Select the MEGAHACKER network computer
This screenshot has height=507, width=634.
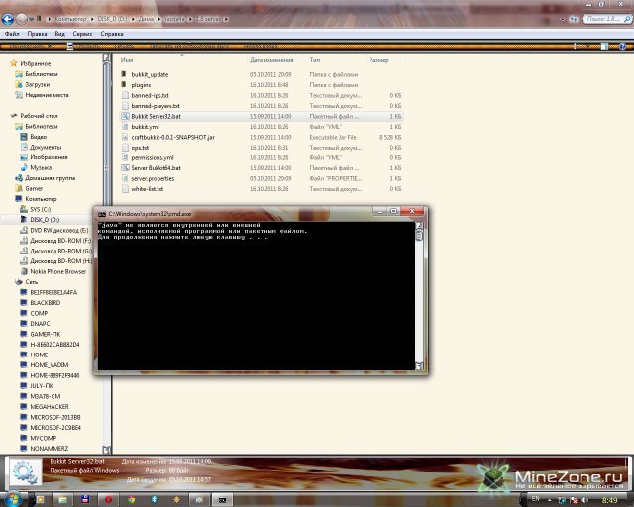(51, 405)
